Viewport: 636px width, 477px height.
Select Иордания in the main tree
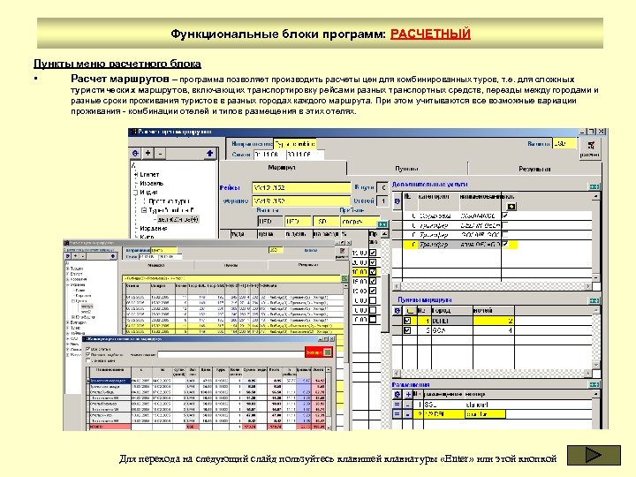pyautogui.click(x=154, y=229)
